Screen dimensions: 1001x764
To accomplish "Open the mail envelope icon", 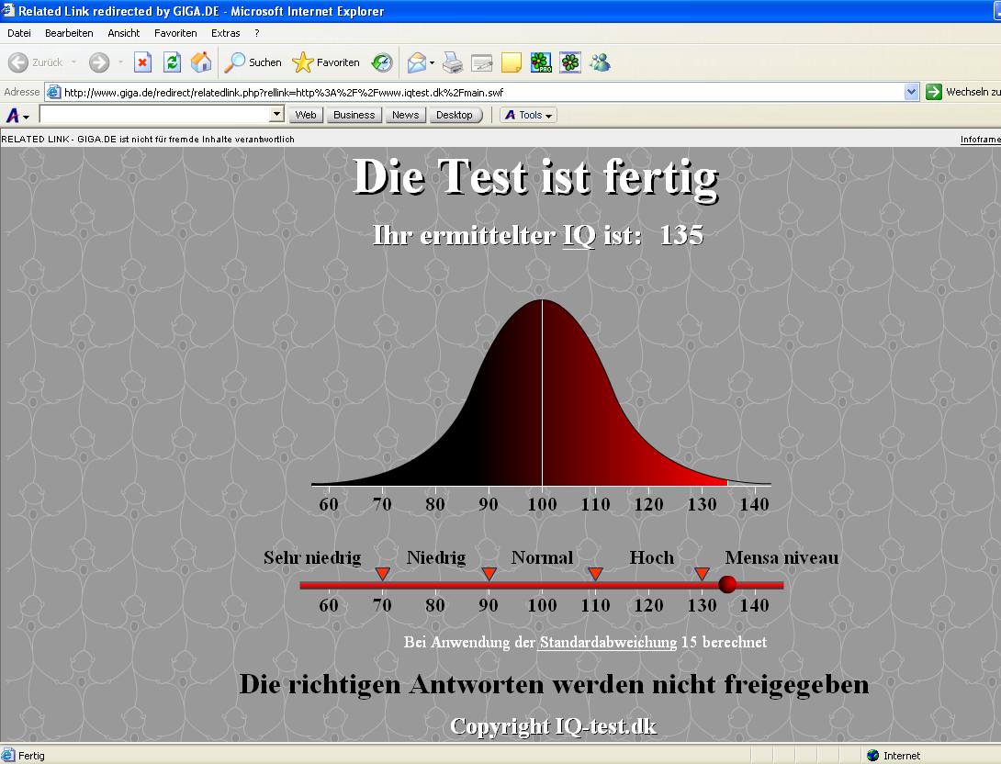I will (x=416, y=62).
